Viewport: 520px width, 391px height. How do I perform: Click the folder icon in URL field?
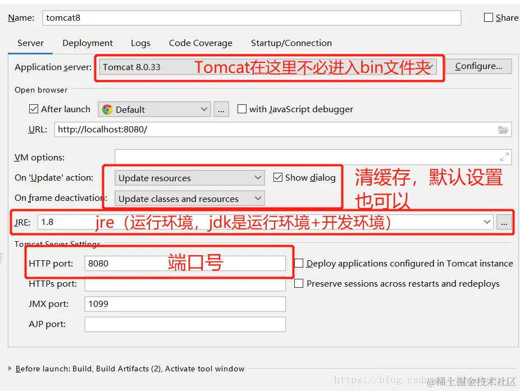pyautogui.click(x=503, y=130)
